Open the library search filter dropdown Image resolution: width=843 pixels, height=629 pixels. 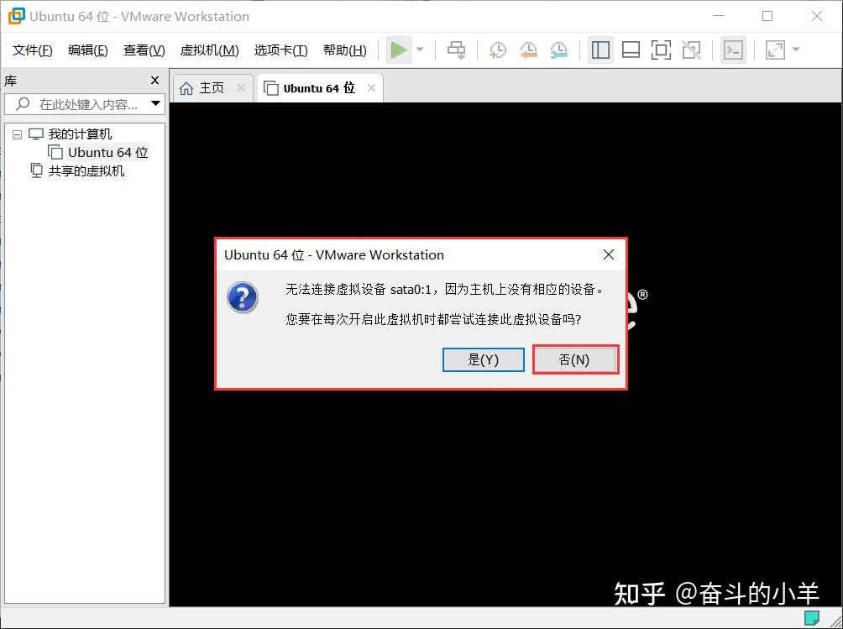point(154,104)
